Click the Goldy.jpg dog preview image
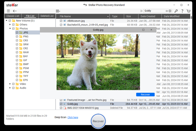The height and width of the screenshot is (131, 196). [x=98, y=62]
